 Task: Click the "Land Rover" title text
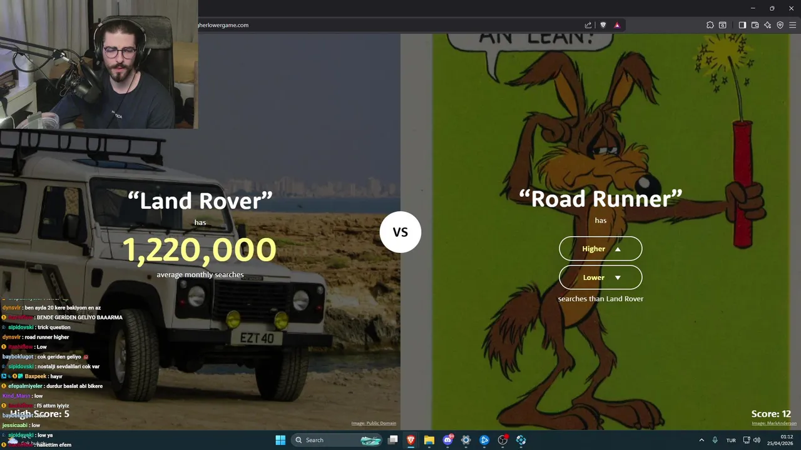coord(200,201)
